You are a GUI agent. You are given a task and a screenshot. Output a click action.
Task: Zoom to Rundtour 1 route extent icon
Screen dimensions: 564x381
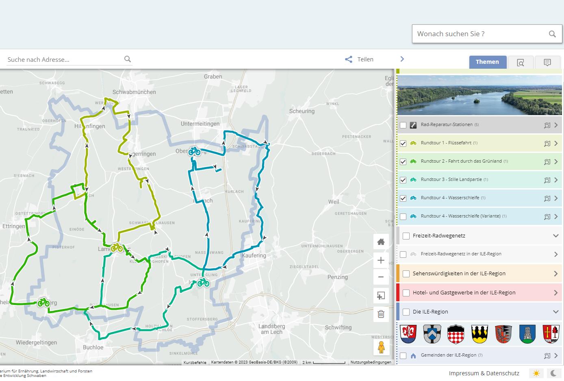[x=547, y=144]
